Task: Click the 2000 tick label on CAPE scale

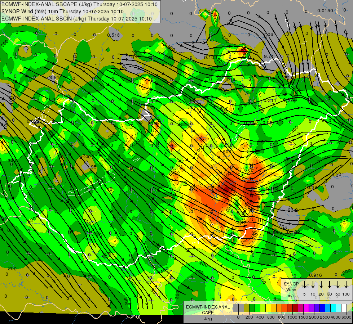Action: tap(314, 317)
